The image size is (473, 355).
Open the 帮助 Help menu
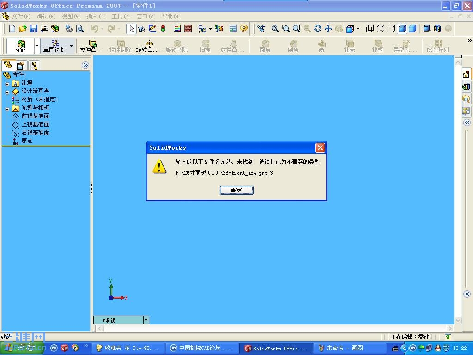[171, 17]
